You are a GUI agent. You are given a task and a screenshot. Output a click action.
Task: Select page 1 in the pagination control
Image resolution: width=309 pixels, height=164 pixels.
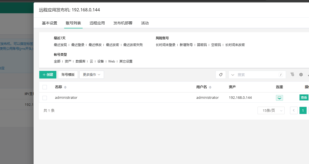tap(303, 110)
